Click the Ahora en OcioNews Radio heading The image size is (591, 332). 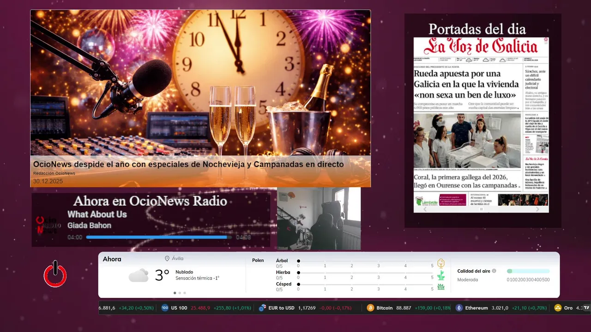[150, 201]
